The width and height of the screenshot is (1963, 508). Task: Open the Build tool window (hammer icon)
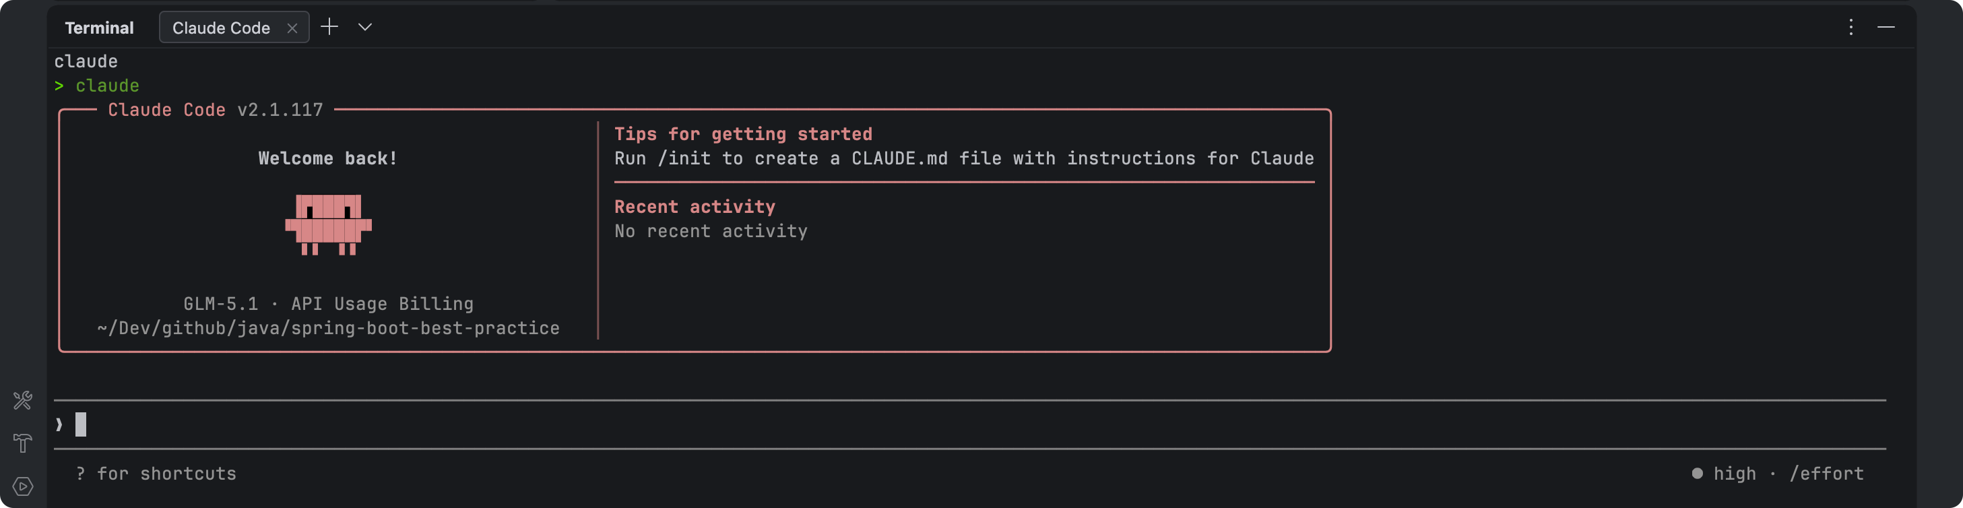point(23,443)
